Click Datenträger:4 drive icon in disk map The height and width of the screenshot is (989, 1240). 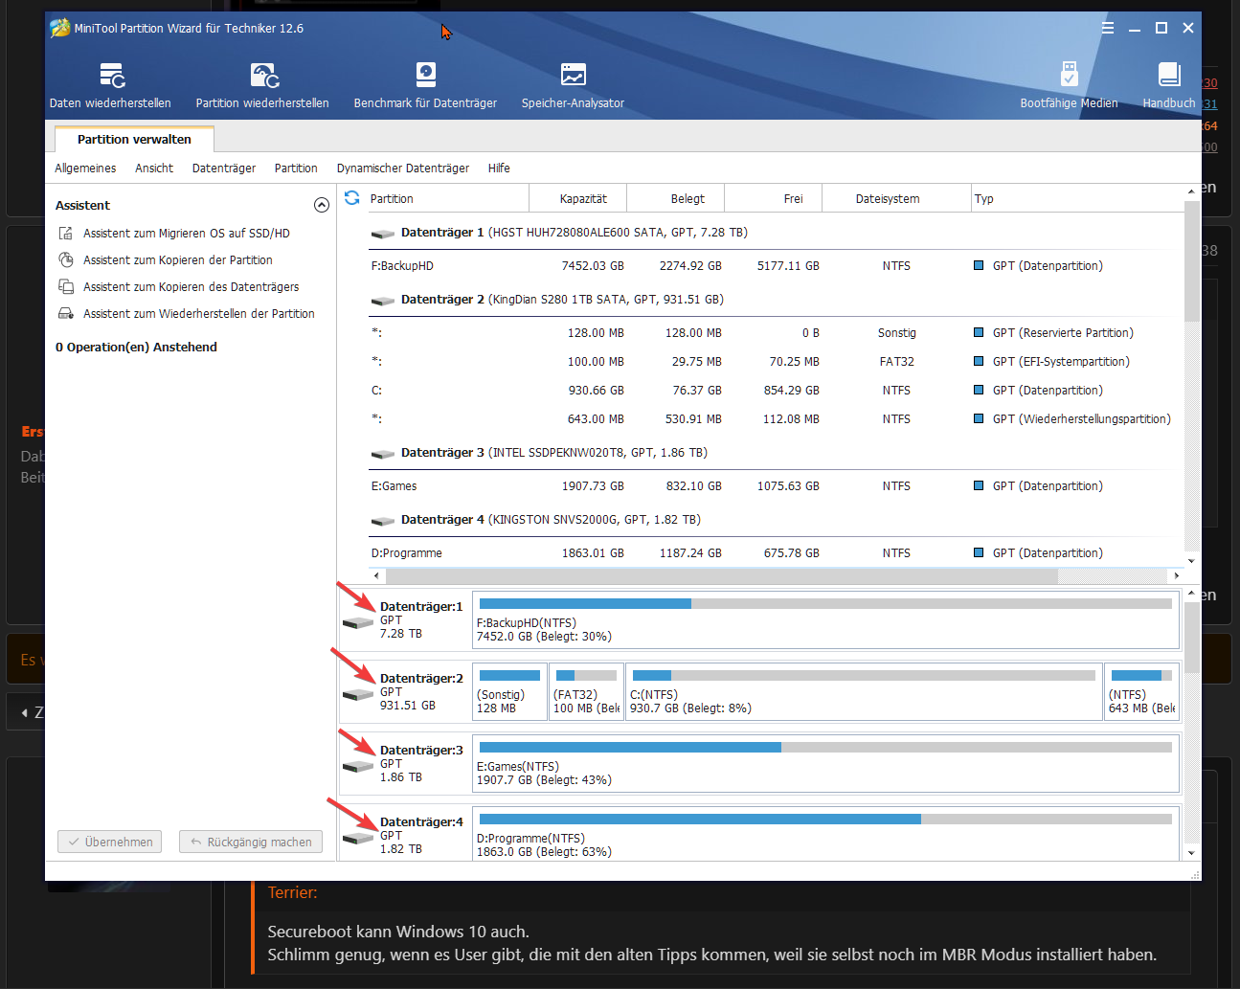358,838
